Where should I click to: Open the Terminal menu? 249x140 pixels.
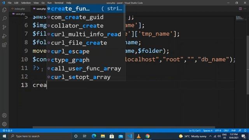pyautogui.click(x=59, y=3)
